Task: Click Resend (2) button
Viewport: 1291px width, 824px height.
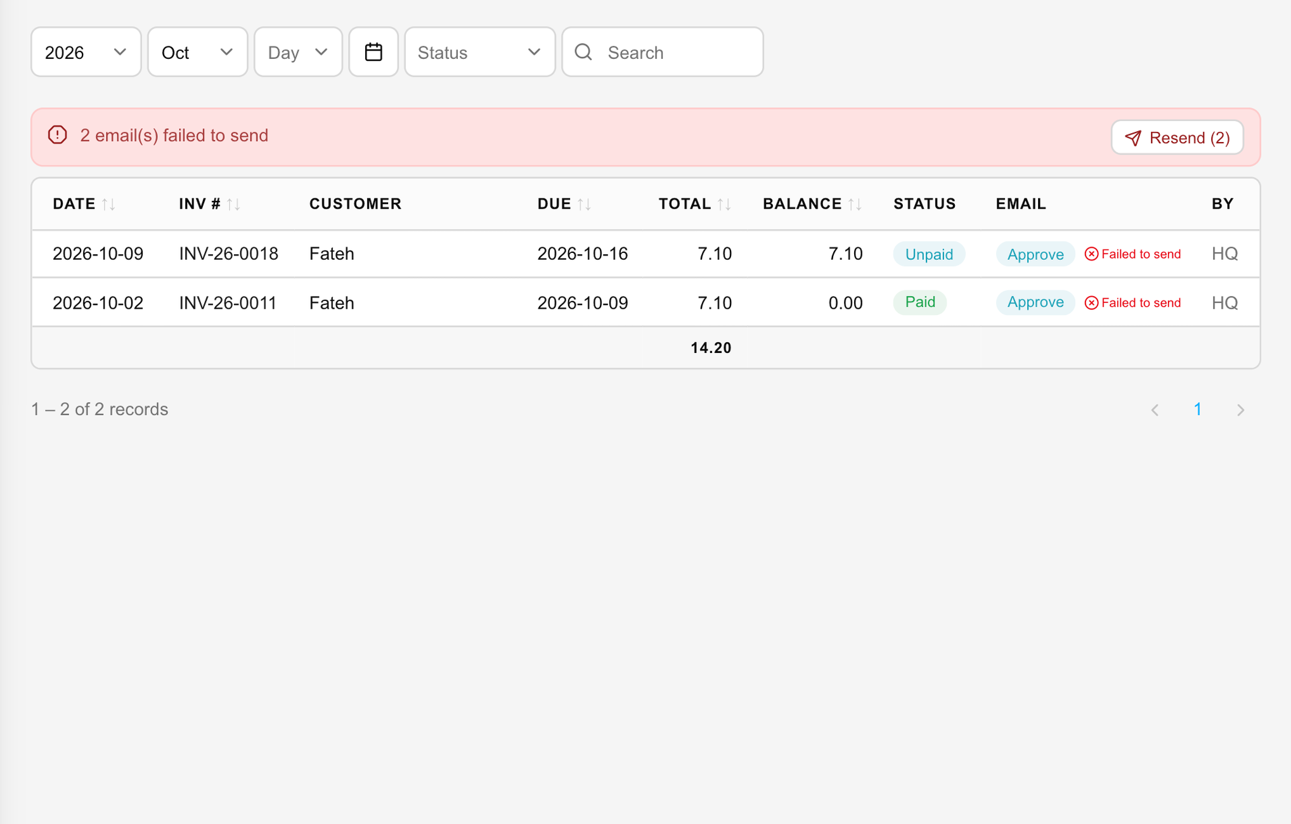Action: (x=1177, y=138)
